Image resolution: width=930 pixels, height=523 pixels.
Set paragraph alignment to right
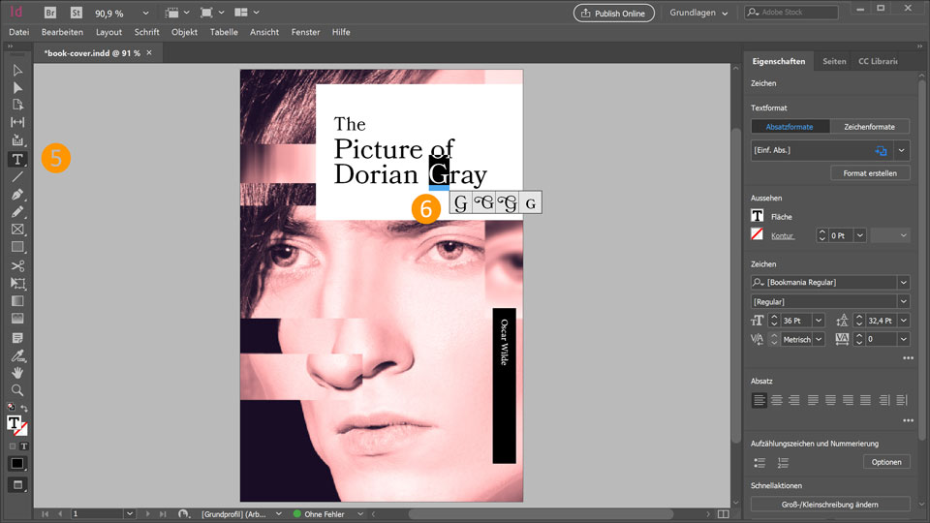point(794,400)
